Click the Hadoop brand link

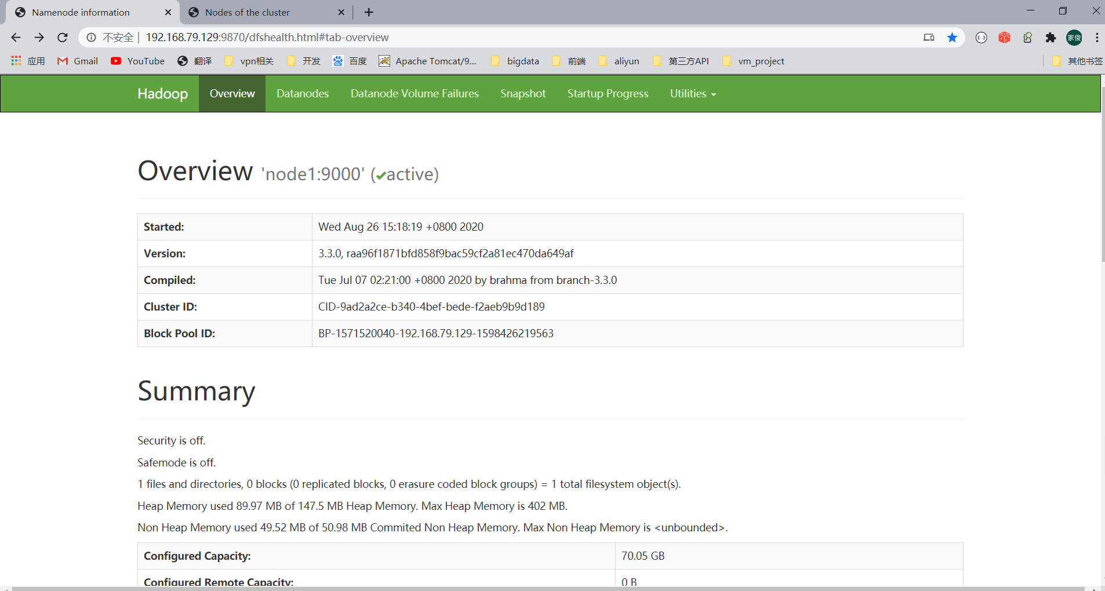162,93
